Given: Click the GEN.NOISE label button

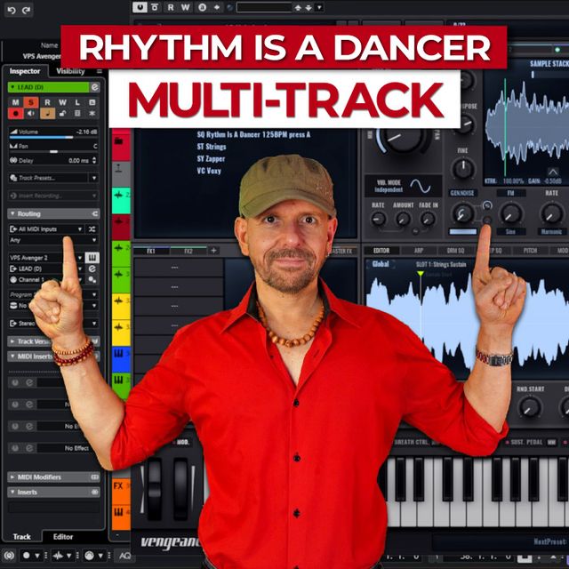Looking at the screenshot, I should tap(462, 193).
